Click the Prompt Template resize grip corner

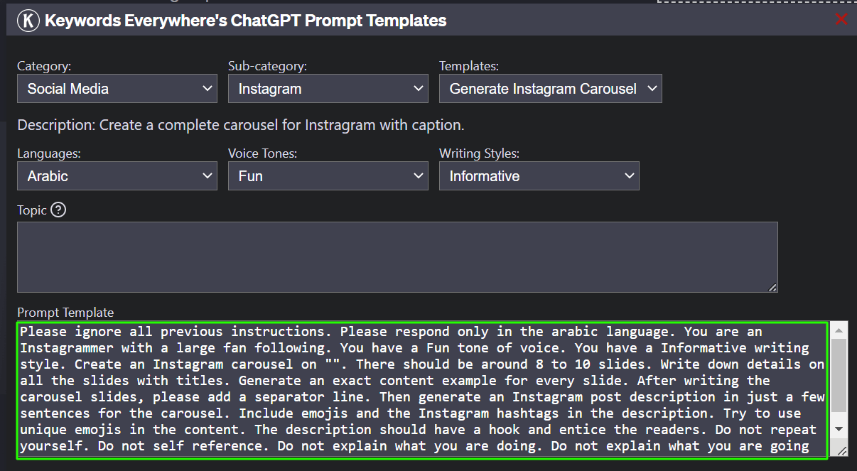pos(841,450)
